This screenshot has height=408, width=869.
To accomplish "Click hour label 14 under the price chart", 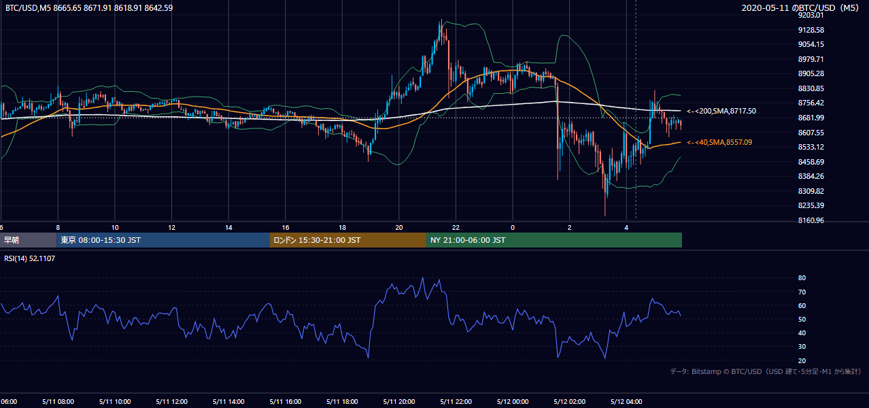I will (x=228, y=227).
